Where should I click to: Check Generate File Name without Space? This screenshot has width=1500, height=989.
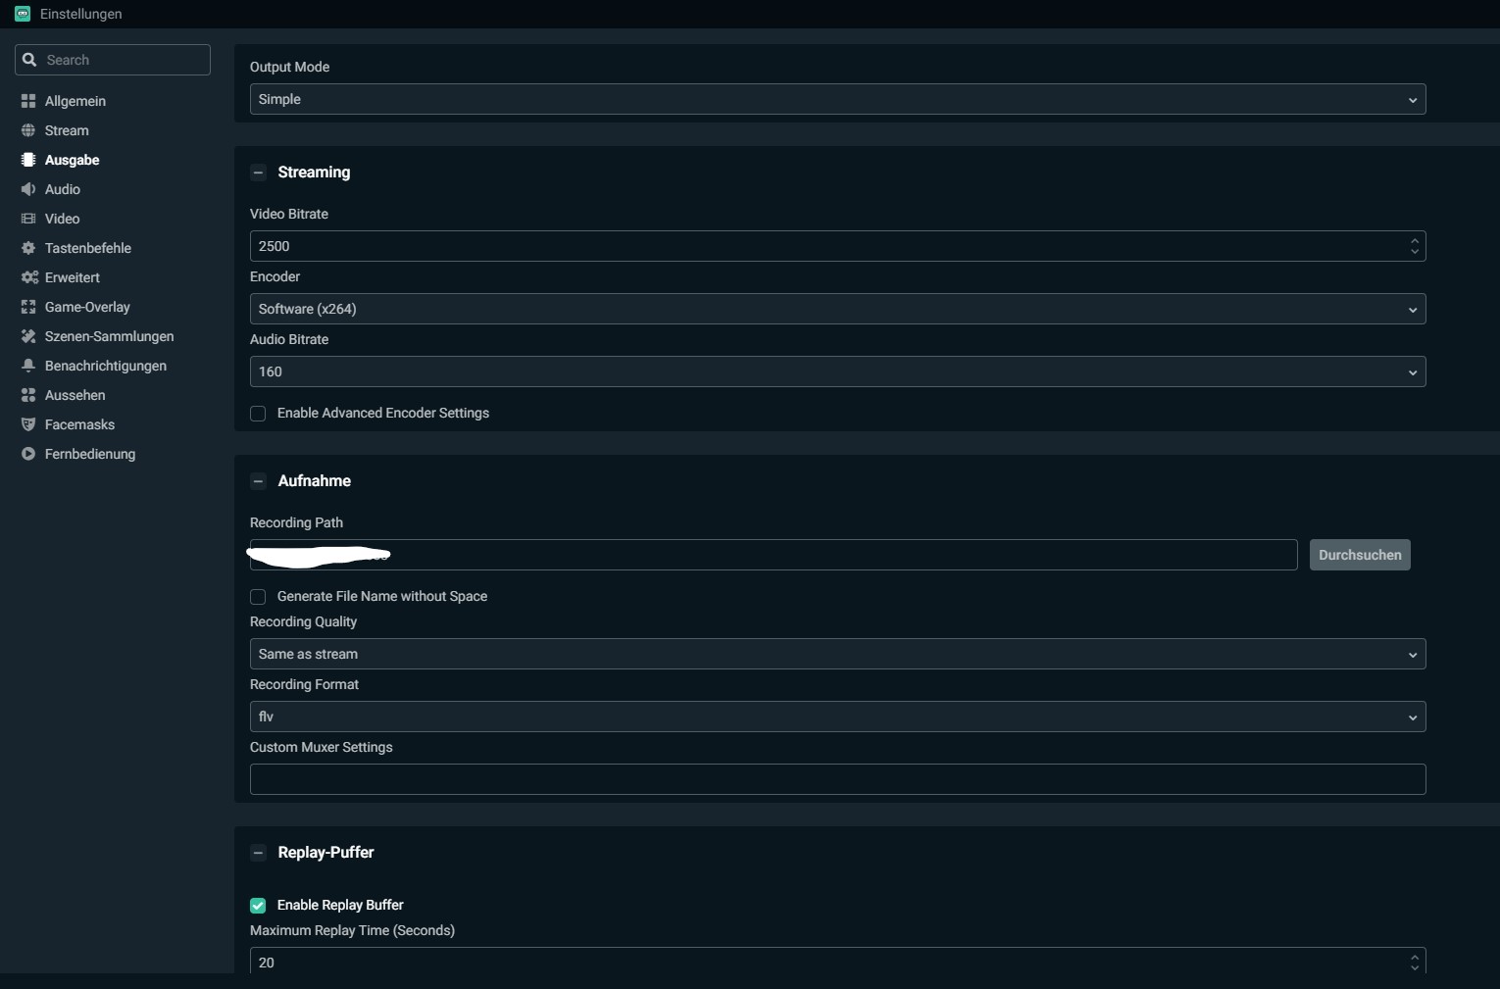(x=258, y=597)
